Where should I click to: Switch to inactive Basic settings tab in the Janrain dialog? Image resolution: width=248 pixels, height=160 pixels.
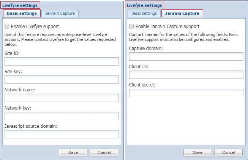[x=144, y=13]
